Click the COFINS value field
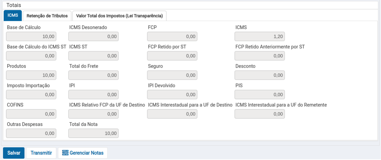The height and width of the screenshot is (160, 381). coord(31,114)
